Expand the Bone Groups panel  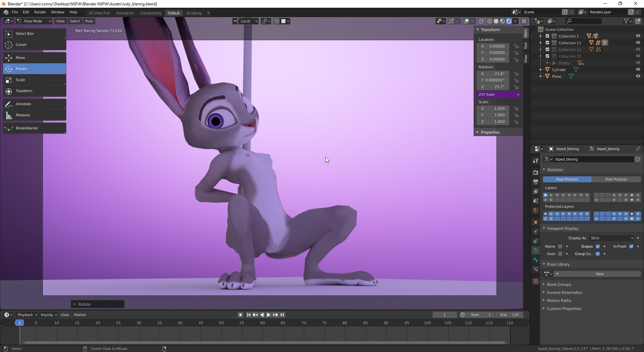[559, 284]
